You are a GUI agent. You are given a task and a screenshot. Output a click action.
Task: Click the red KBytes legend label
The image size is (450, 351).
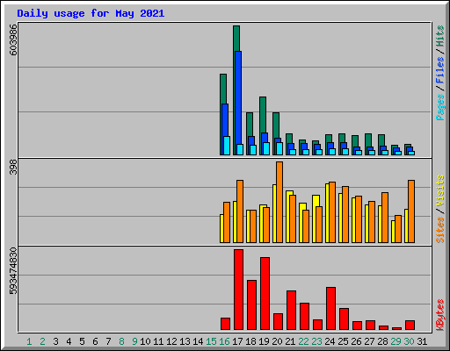[439, 315]
